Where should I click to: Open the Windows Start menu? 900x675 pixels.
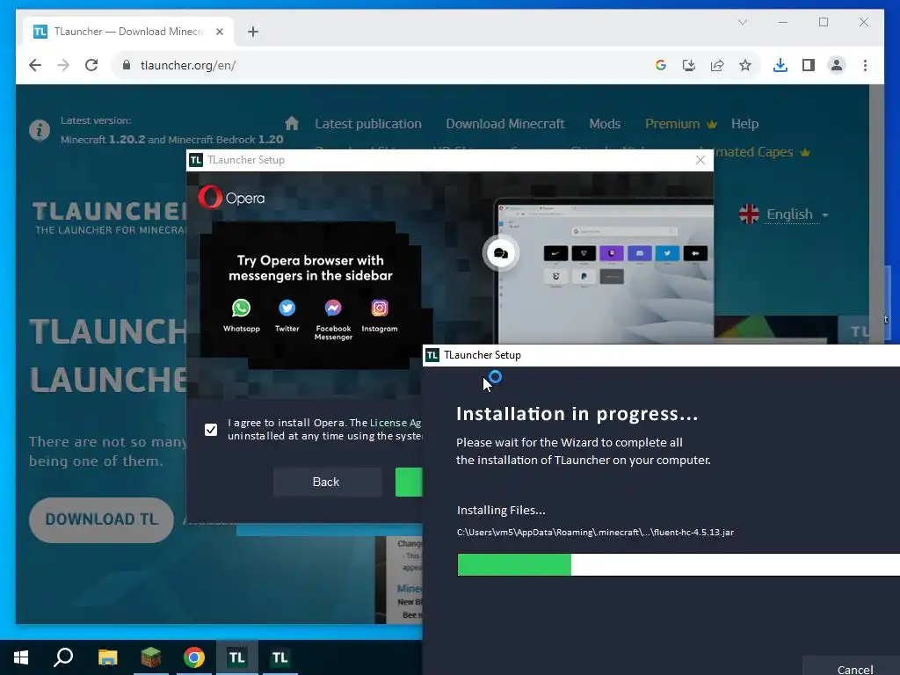(x=21, y=657)
